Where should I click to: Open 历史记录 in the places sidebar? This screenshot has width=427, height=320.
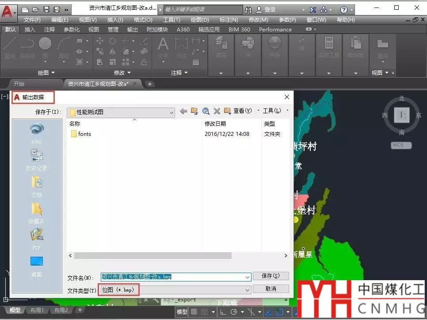tap(36, 160)
